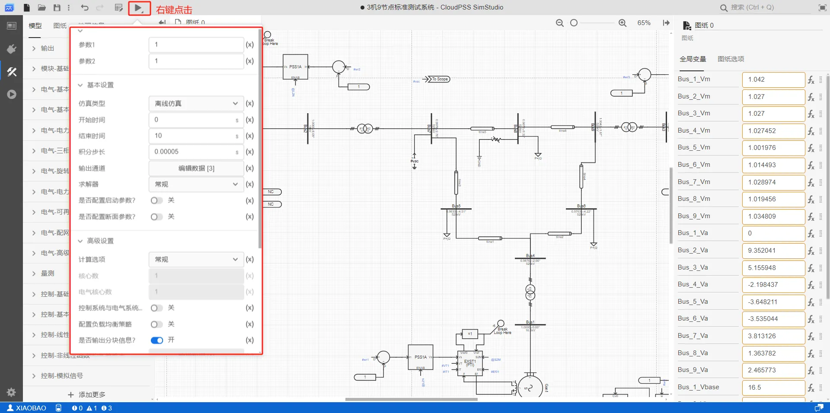This screenshot has width=830, height=413.
Task: Open the more options vertical dots menu
Action: click(x=69, y=7)
